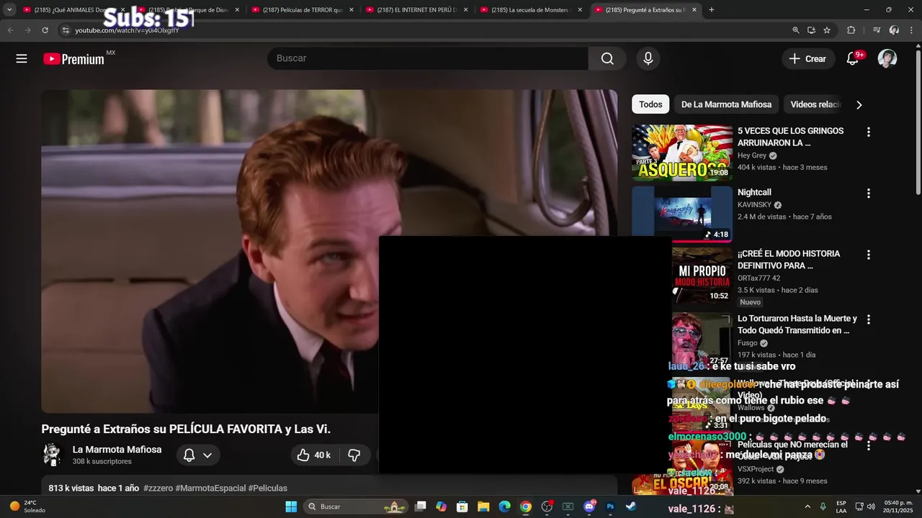The height and width of the screenshot is (518, 922).
Task: Dislike the video with thumbs down
Action: pyautogui.click(x=354, y=455)
